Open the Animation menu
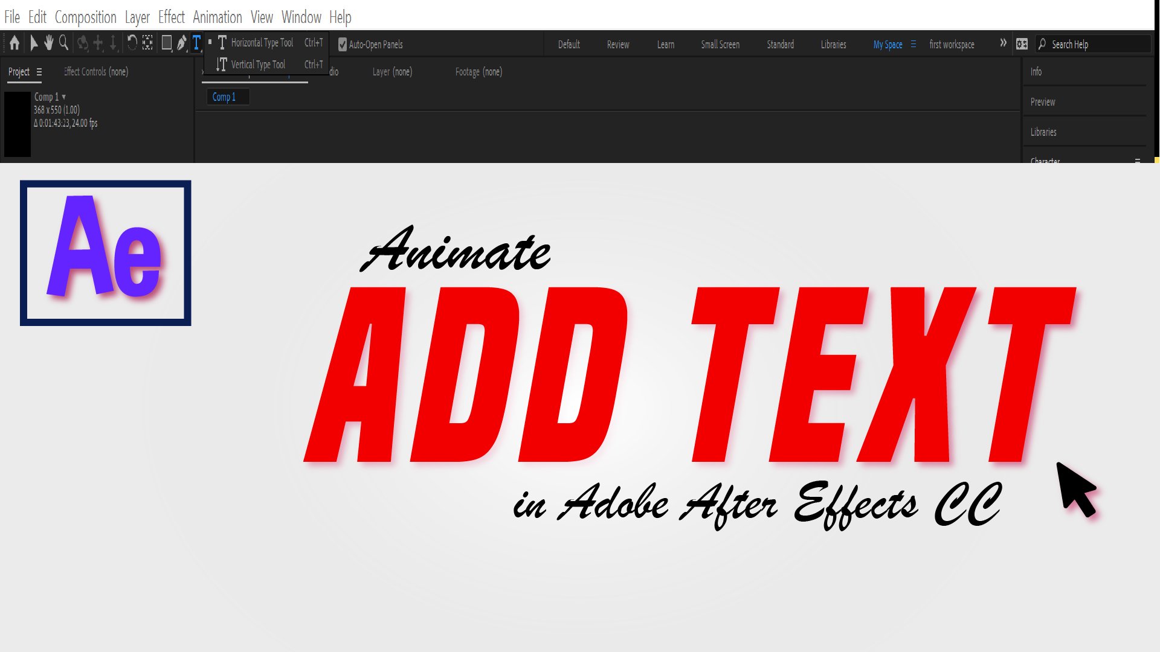This screenshot has height=652, width=1160. (217, 17)
